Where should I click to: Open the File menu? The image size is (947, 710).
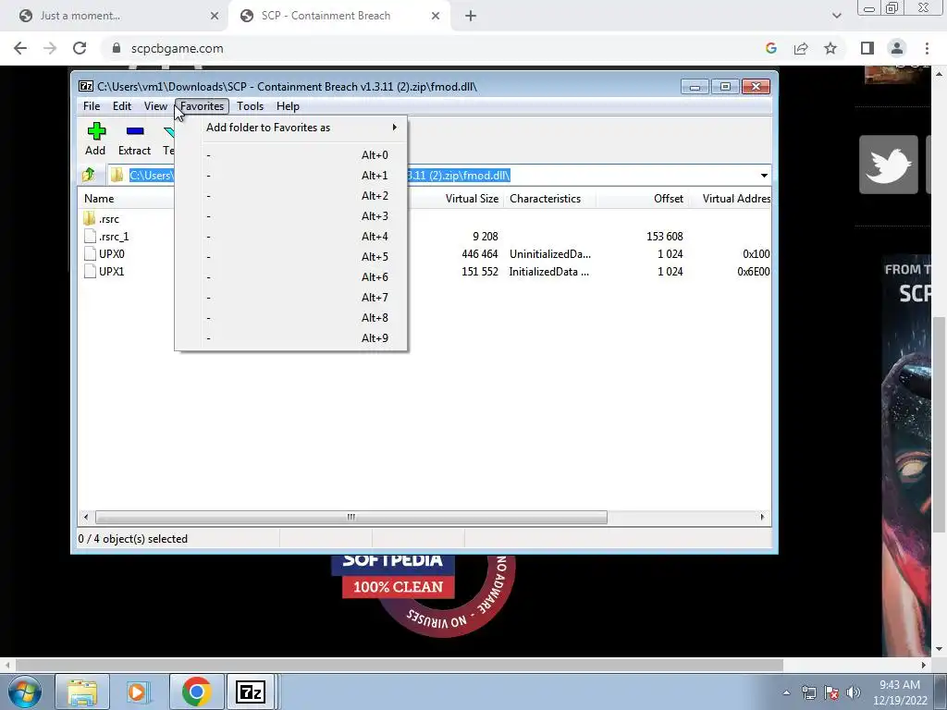click(92, 106)
